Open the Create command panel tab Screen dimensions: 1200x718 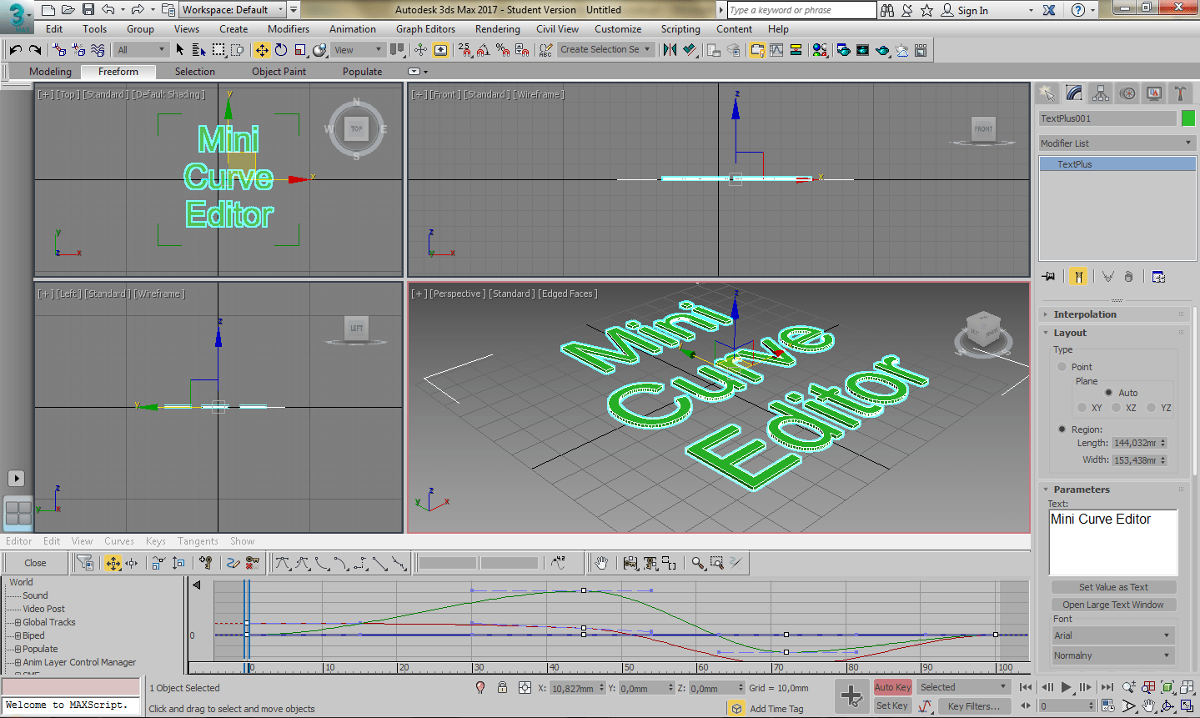tap(1047, 93)
